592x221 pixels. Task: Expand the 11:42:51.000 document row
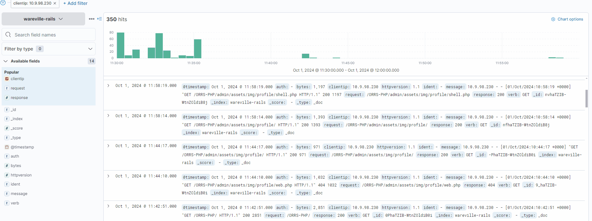coord(108,206)
